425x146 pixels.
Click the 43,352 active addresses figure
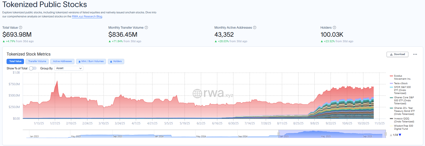pyautogui.click(x=224, y=35)
